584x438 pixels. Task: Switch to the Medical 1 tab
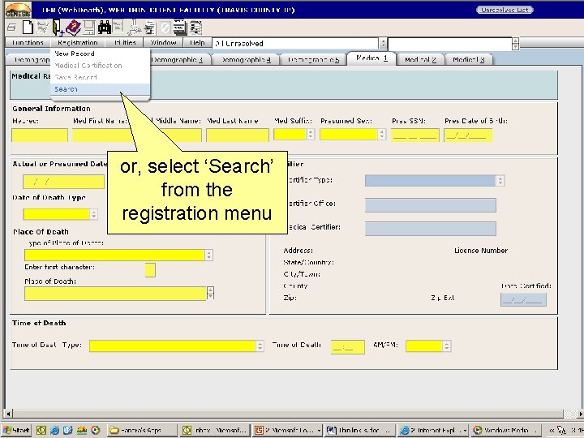click(x=371, y=58)
